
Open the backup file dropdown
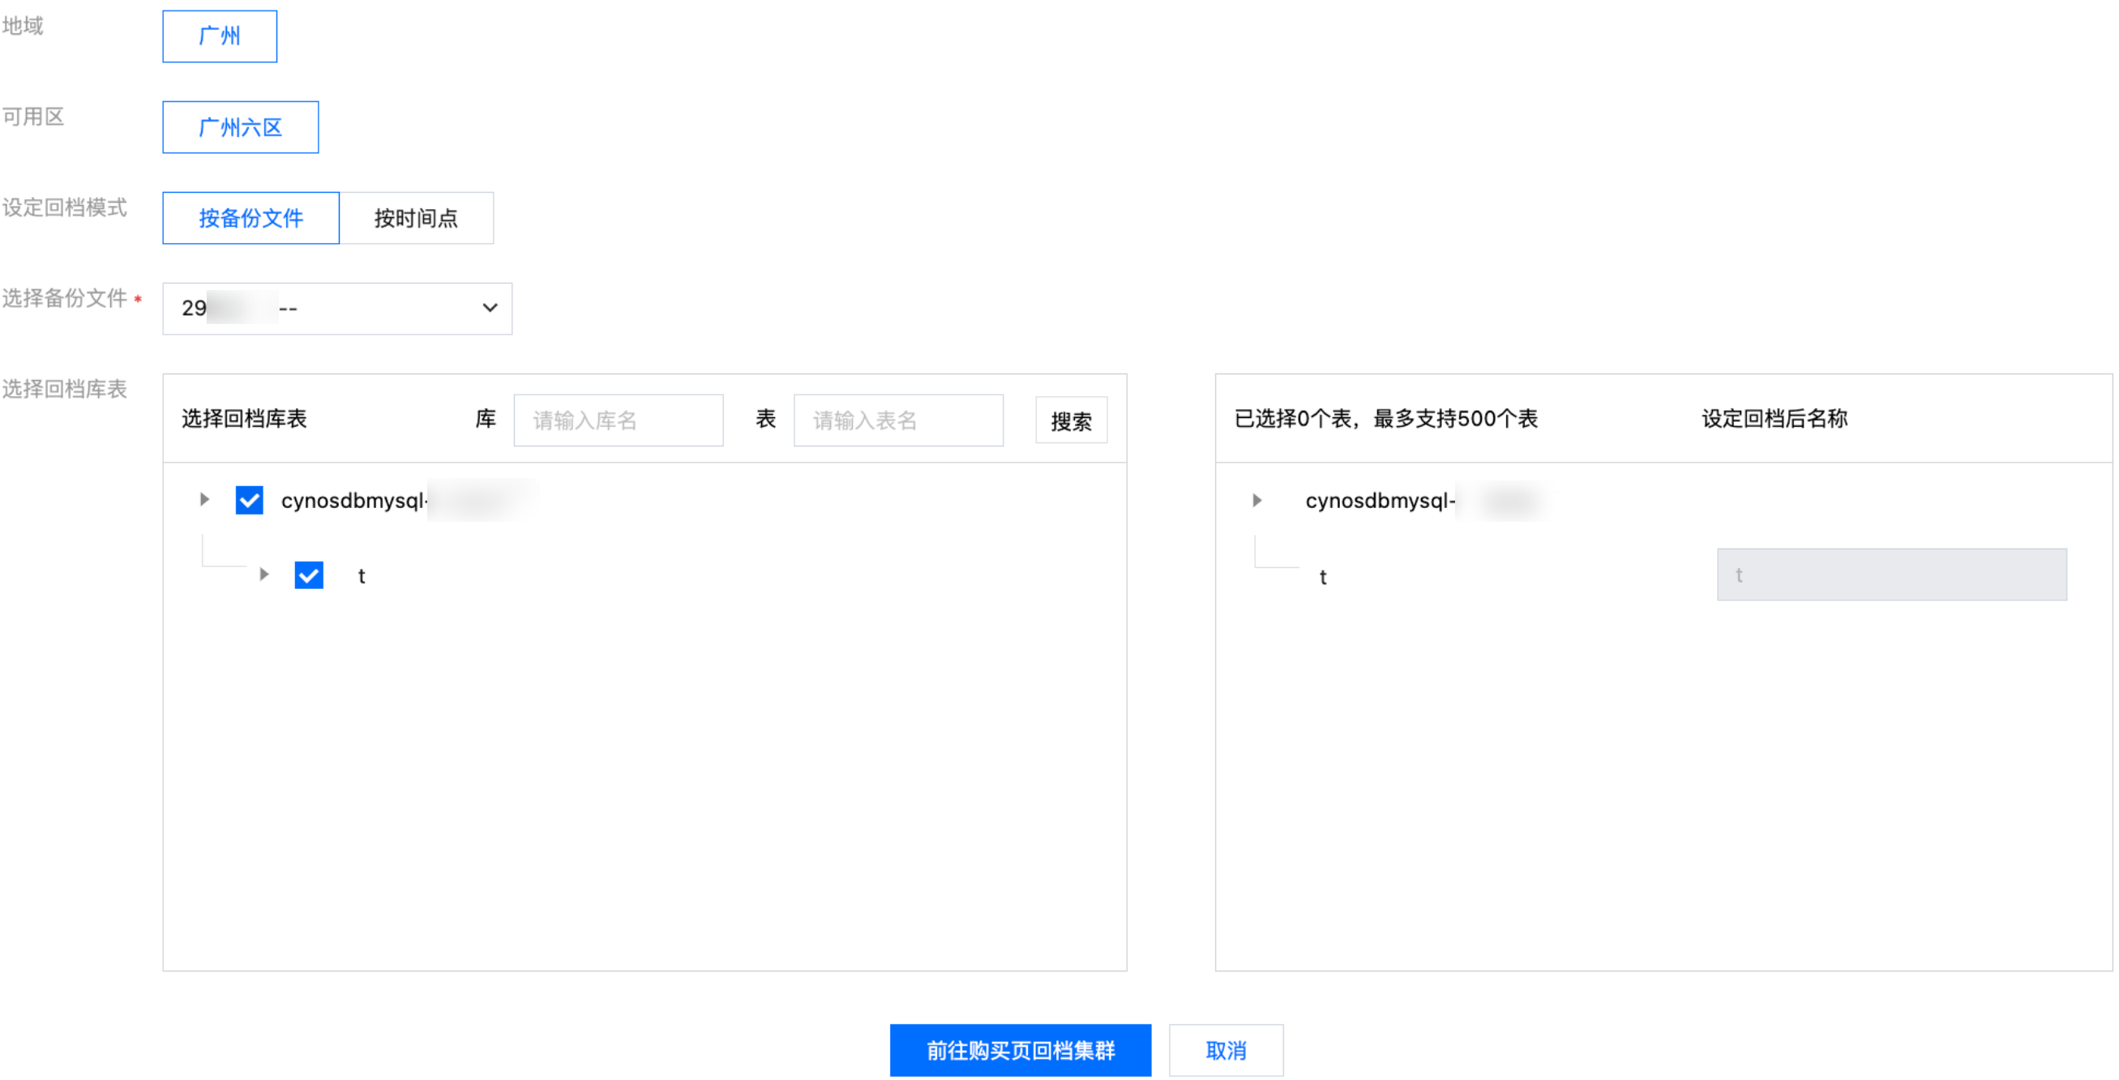coord(336,308)
